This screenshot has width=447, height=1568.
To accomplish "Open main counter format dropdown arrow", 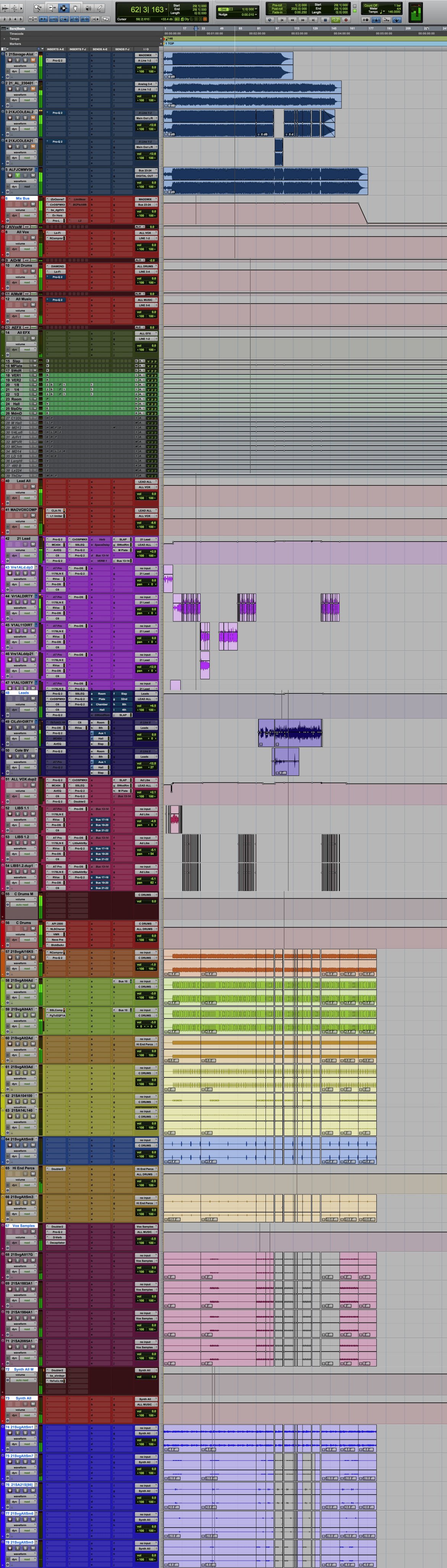I will point(166,9).
